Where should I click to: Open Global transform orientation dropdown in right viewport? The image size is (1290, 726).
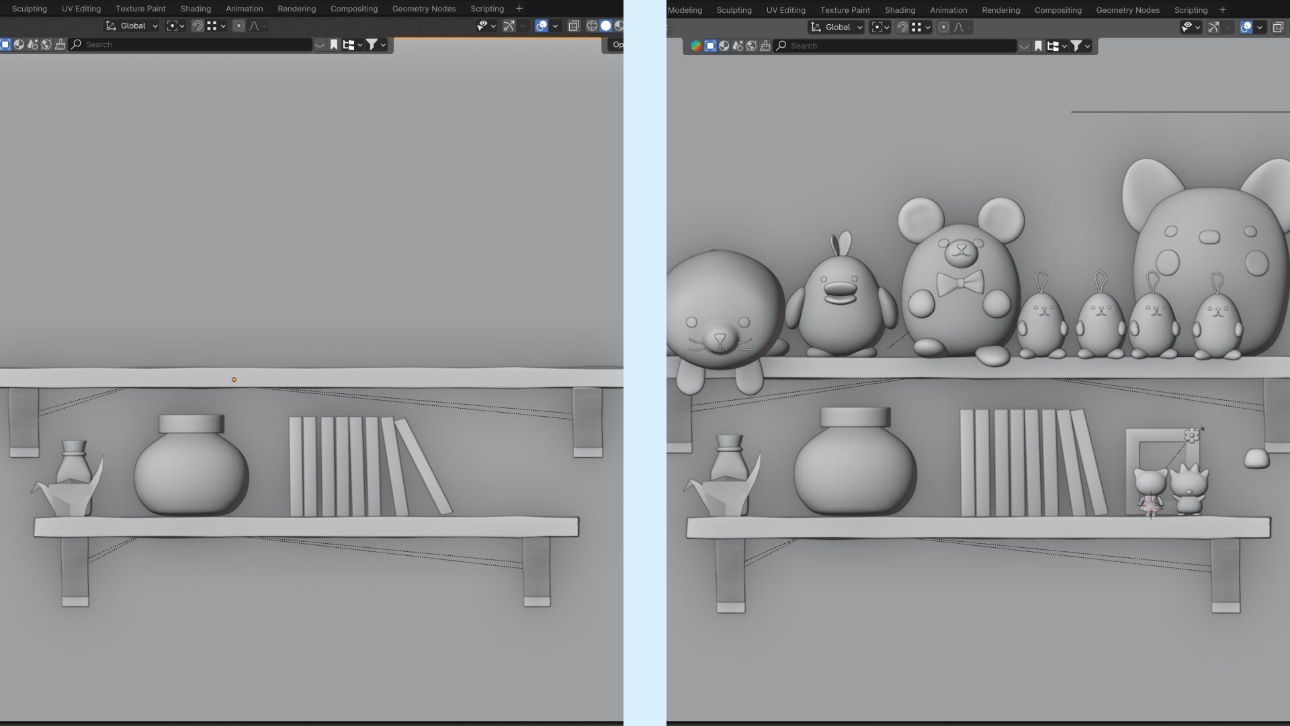pyautogui.click(x=836, y=27)
